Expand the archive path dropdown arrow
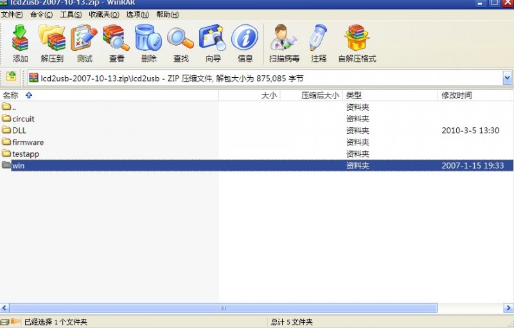This screenshot has width=514, height=328. pos(507,78)
